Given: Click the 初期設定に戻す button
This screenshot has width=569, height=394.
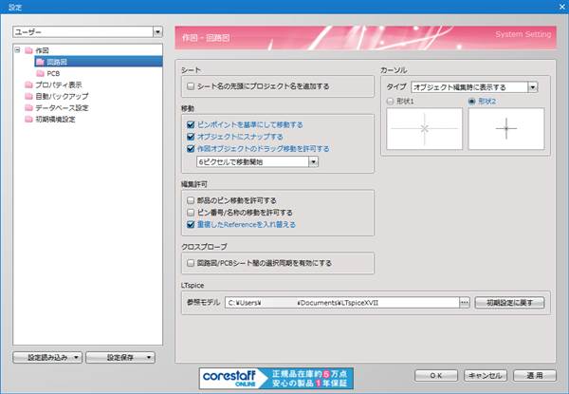Looking at the screenshot, I should point(509,302).
